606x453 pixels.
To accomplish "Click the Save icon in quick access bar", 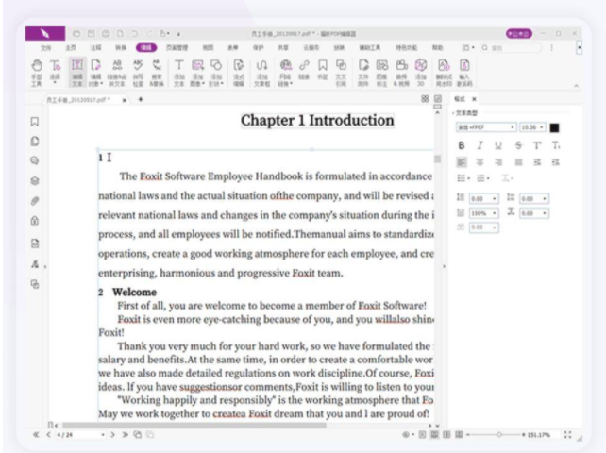I will pyautogui.click(x=91, y=34).
